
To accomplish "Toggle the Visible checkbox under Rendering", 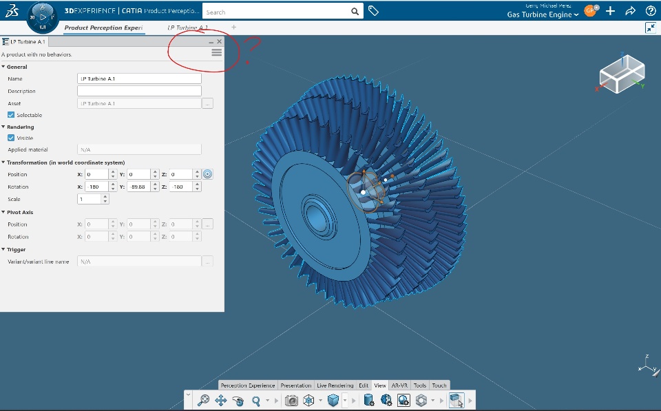I will 11,138.
